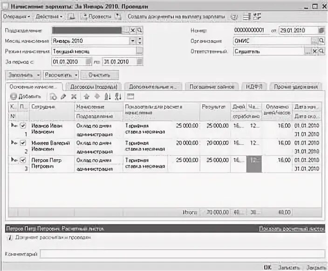Select row 2 result cell 20 000,00
Screen dimensions: 328x271
(215, 147)
